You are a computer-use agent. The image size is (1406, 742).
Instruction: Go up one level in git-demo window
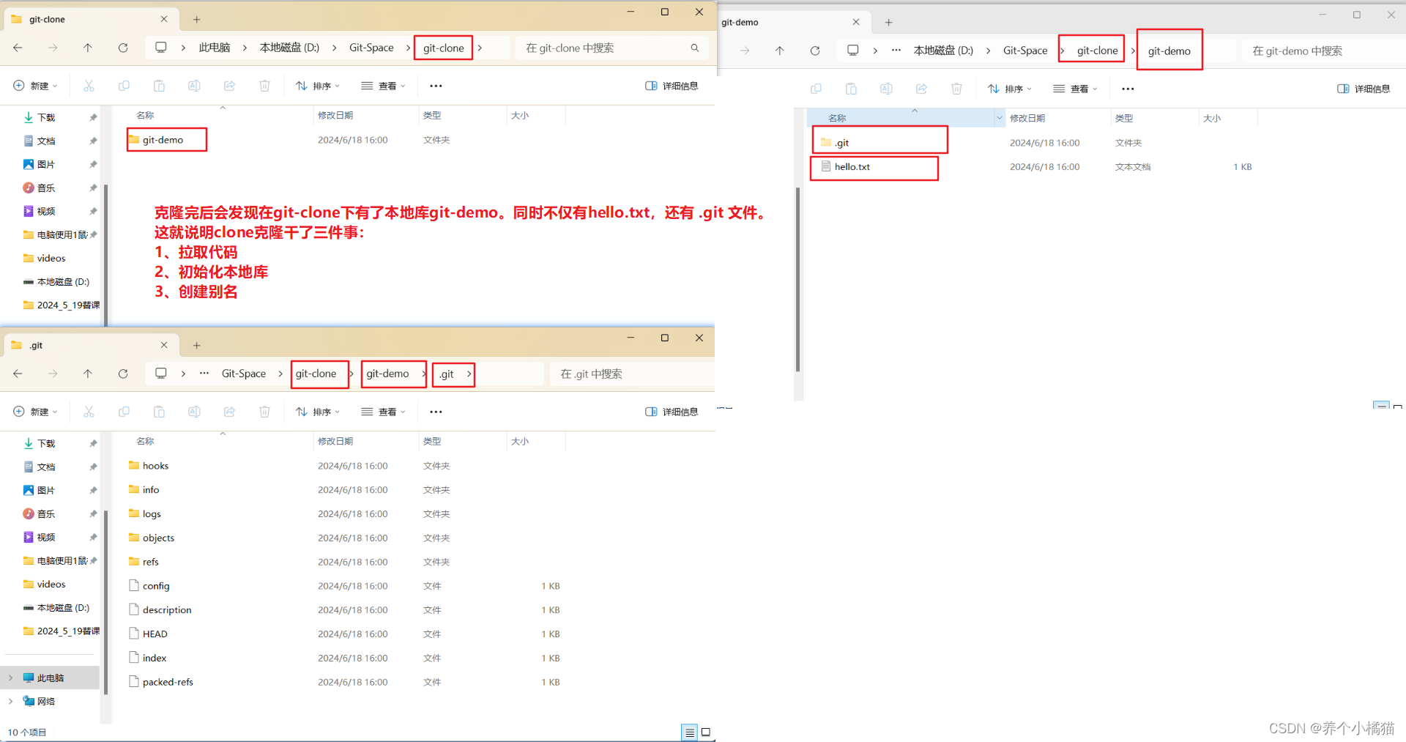[780, 51]
